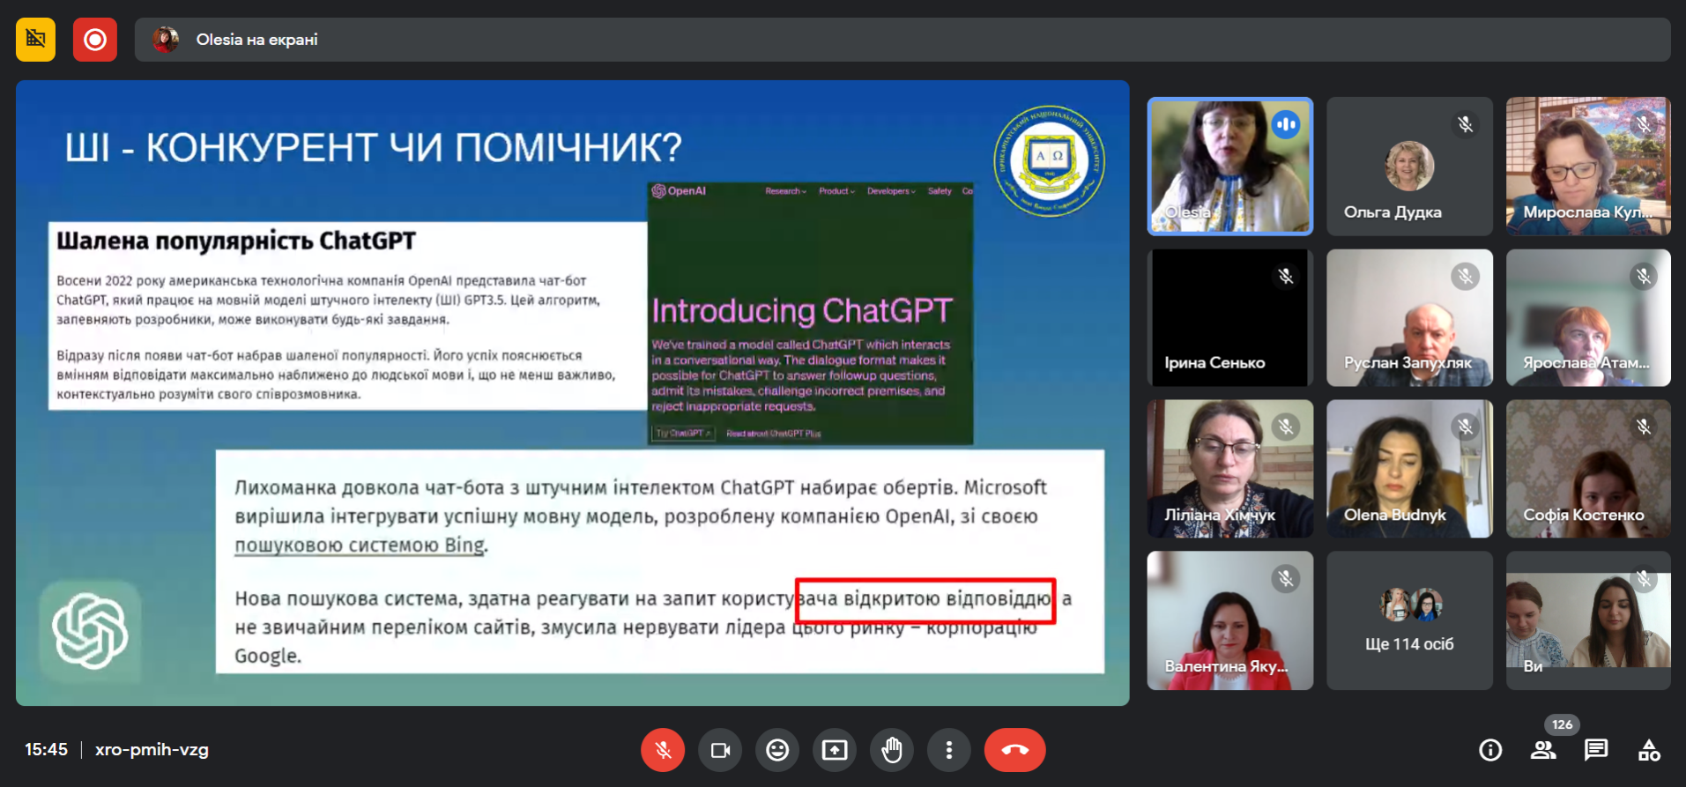Open the chat messages panel
This screenshot has width=1686, height=787.
(x=1596, y=750)
